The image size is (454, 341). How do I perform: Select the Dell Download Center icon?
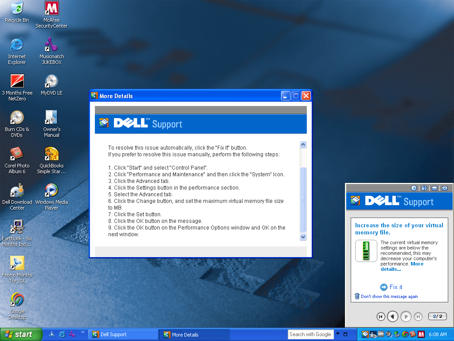[x=17, y=190]
